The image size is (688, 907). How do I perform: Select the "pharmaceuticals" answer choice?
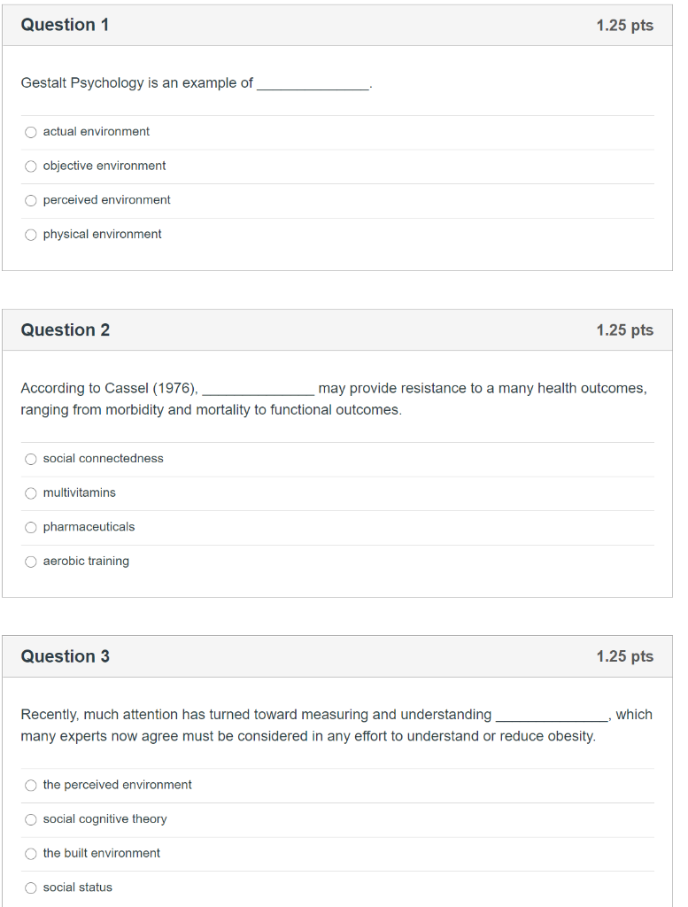(x=31, y=526)
